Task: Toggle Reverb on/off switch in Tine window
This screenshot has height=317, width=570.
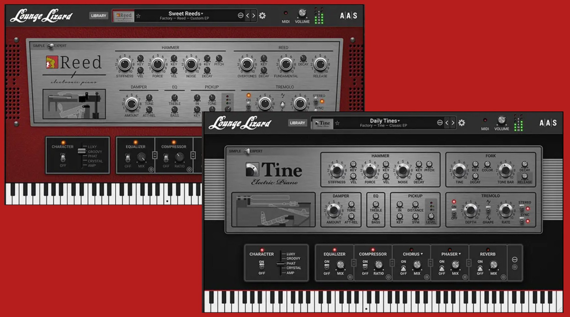Action: click(x=480, y=268)
